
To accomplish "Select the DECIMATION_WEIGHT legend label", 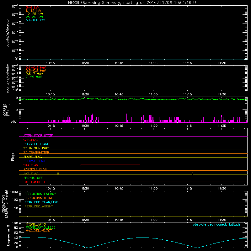I will 40,198.
